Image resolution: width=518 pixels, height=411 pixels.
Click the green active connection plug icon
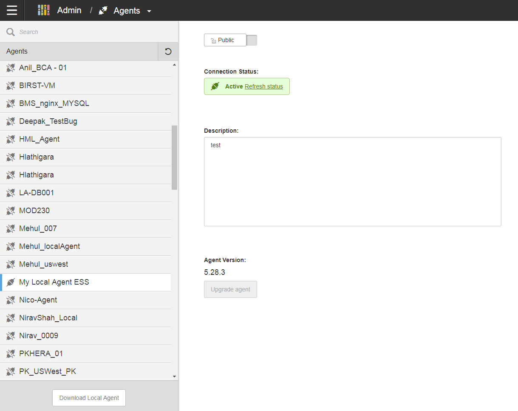point(215,86)
